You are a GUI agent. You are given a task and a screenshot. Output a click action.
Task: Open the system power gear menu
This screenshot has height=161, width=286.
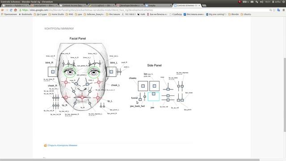click(x=284, y=2)
